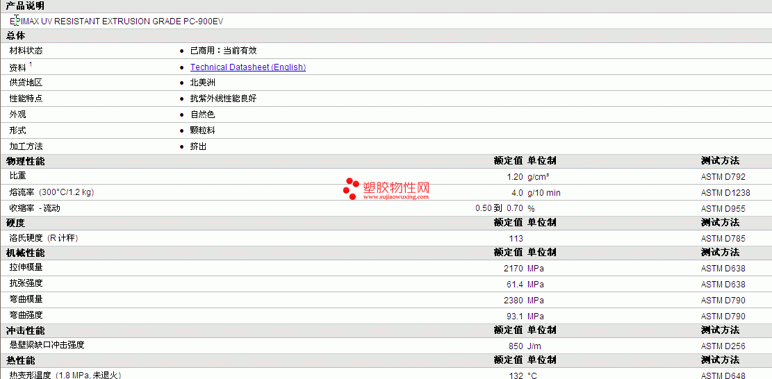Click the flexural modulus value 2380

pyautogui.click(x=514, y=301)
